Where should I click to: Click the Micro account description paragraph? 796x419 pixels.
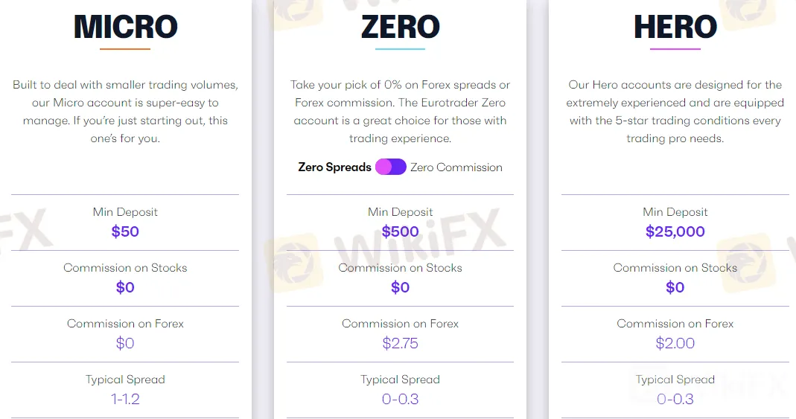(125, 112)
